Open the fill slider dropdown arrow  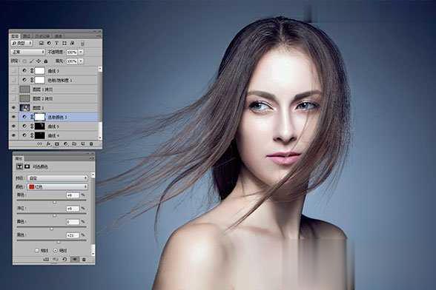pos(81,61)
